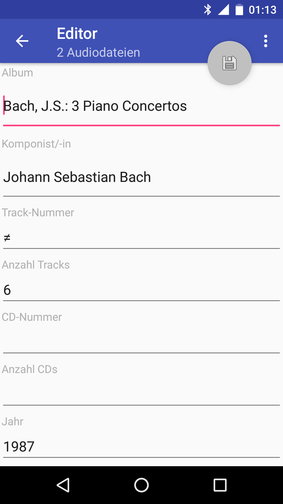
Task: Tap the back arrow in Editor header
Action: point(22,41)
